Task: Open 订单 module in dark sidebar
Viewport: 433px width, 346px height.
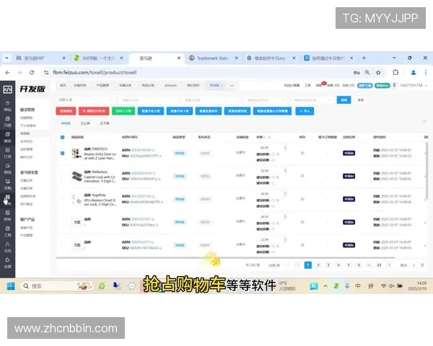Action: (x=7, y=153)
